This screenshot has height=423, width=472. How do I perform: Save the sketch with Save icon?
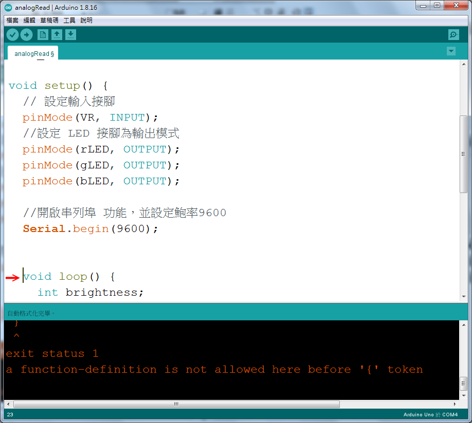point(70,35)
